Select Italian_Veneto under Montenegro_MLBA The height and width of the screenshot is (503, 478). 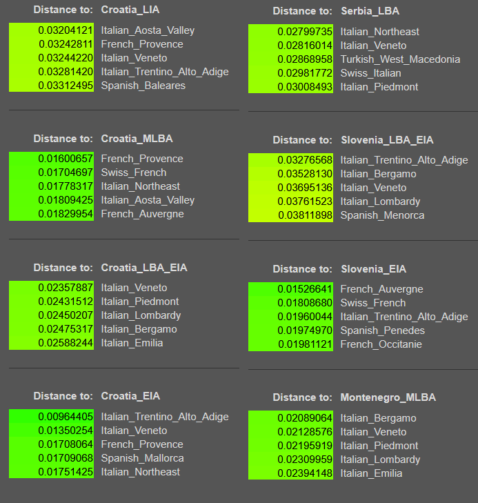[373, 432]
